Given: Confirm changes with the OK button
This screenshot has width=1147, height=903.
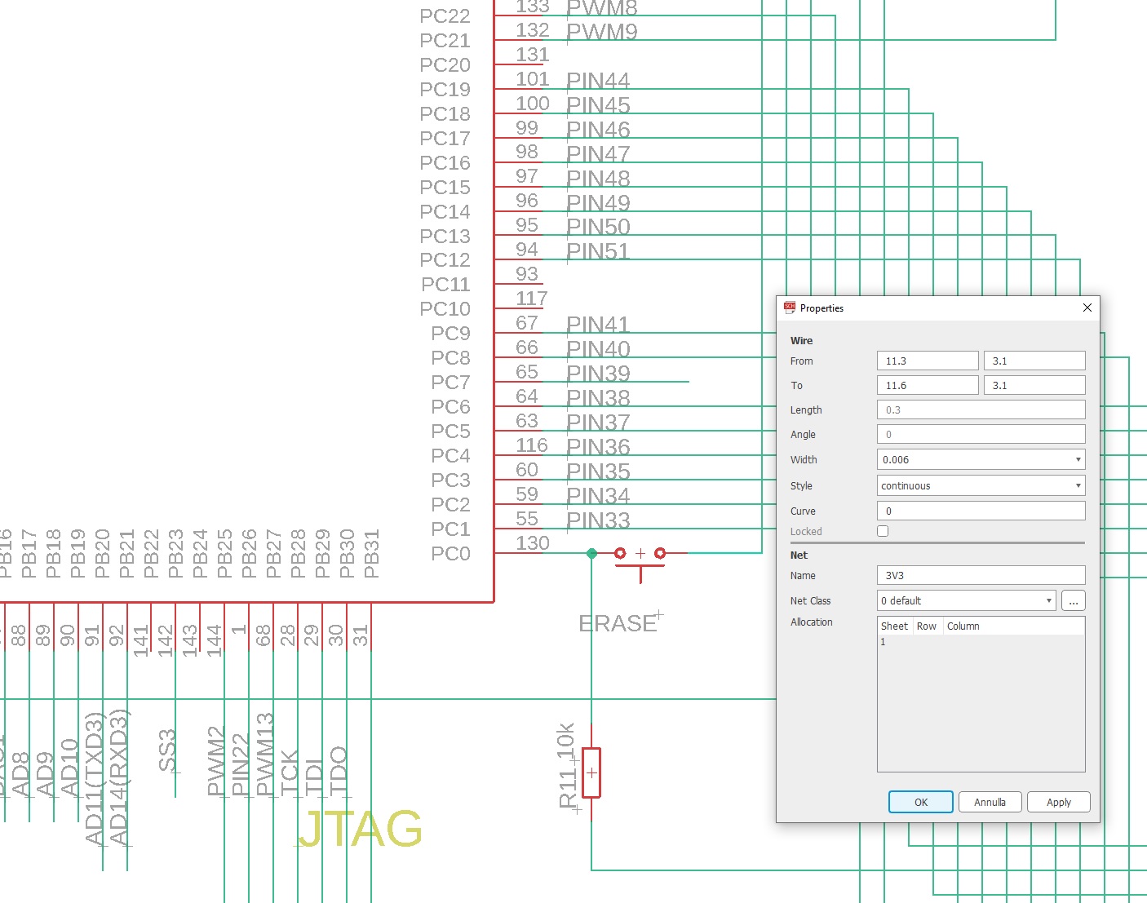Looking at the screenshot, I should 920,802.
